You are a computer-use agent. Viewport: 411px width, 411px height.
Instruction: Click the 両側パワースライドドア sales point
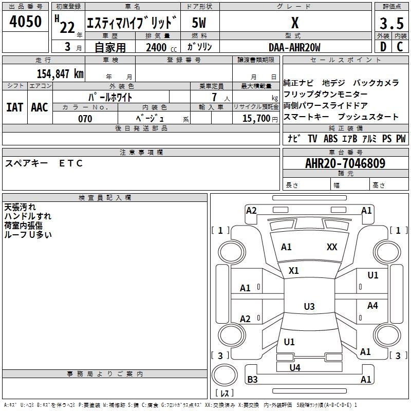(x=326, y=106)
